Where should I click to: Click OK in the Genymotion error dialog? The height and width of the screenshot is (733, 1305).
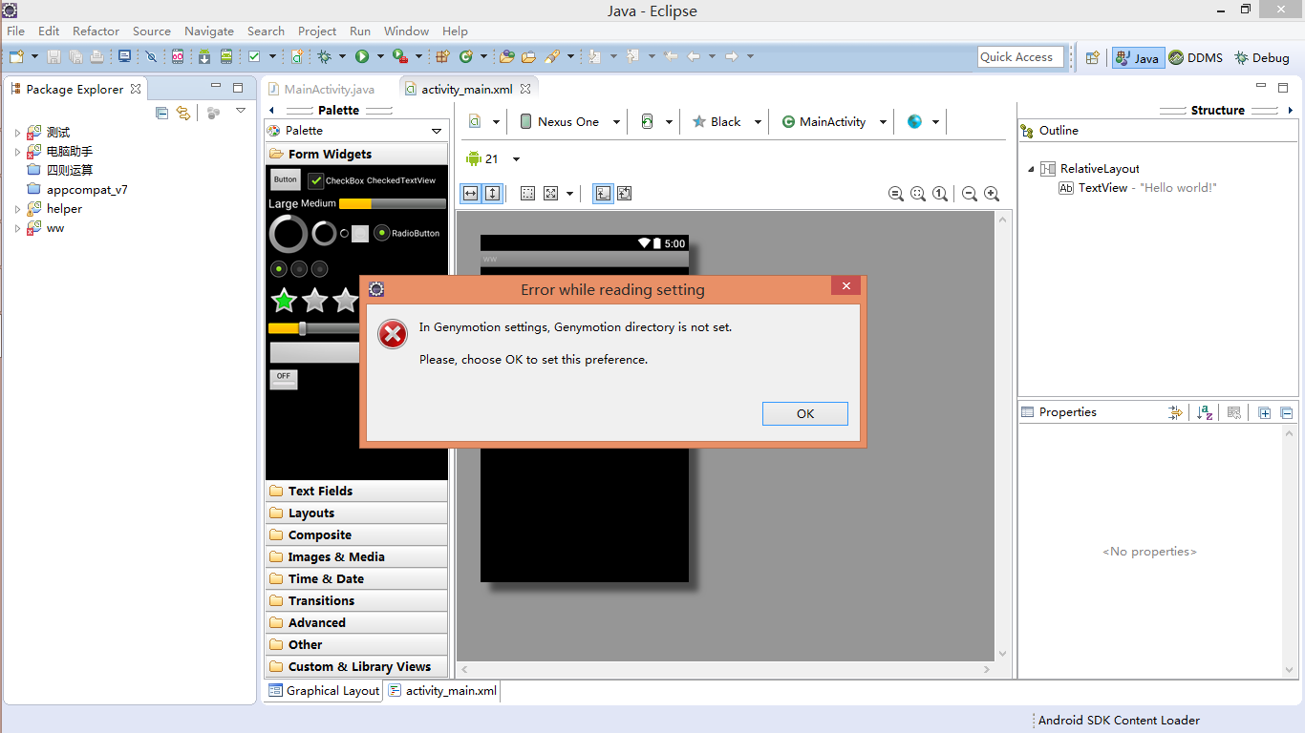(x=804, y=413)
